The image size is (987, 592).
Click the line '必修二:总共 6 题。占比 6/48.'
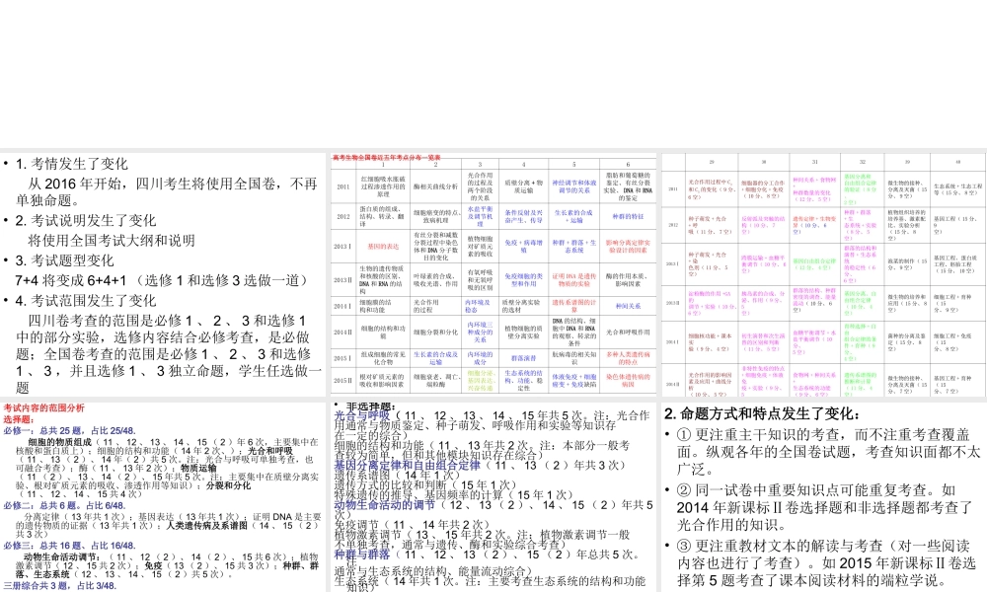click(x=64, y=505)
